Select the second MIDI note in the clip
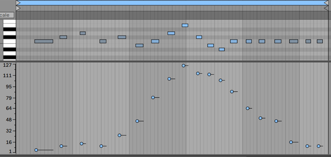 [63, 37]
